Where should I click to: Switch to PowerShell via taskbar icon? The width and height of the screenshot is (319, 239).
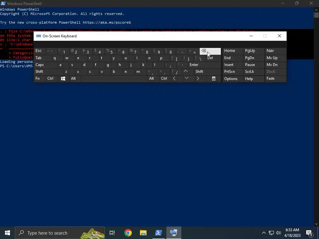click(159, 233)
